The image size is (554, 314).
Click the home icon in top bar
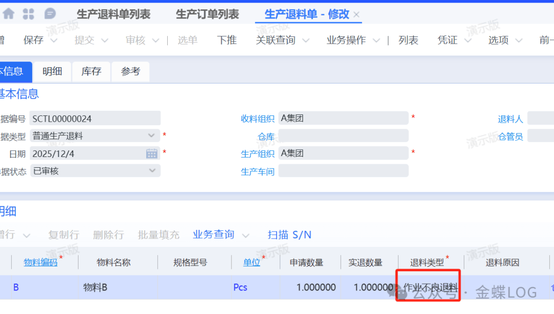tap(9, 14)
